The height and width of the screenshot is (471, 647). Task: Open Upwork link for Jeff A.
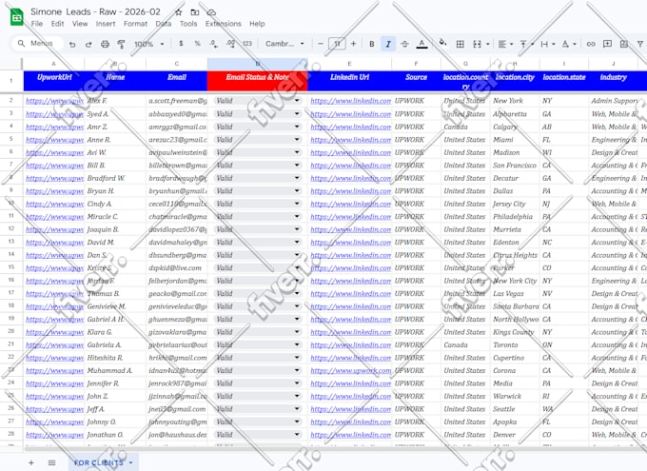tap(54, 409)
